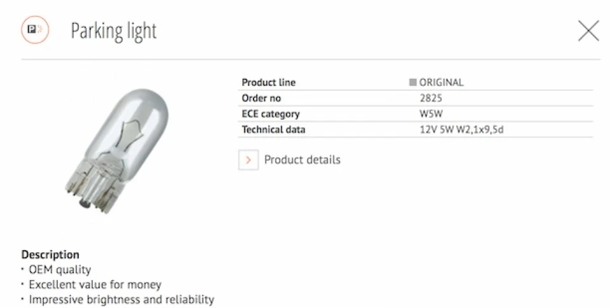Click the order number 2825
610x308 pixels.
(431, 98)
